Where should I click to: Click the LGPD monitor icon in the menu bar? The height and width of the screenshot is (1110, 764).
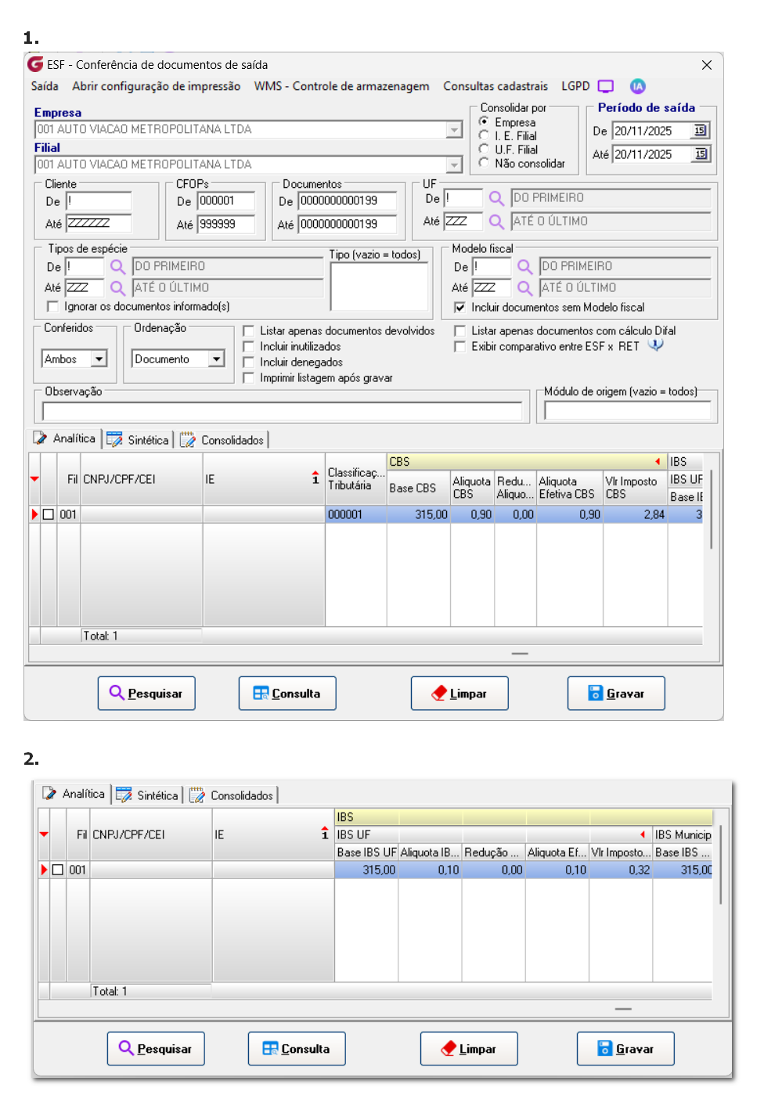[606, 86]
